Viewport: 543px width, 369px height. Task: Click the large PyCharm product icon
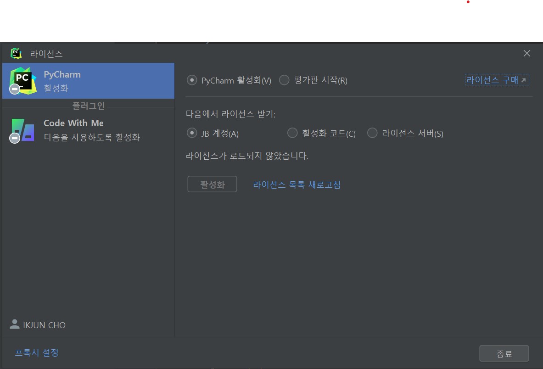(x=23, y=81)
